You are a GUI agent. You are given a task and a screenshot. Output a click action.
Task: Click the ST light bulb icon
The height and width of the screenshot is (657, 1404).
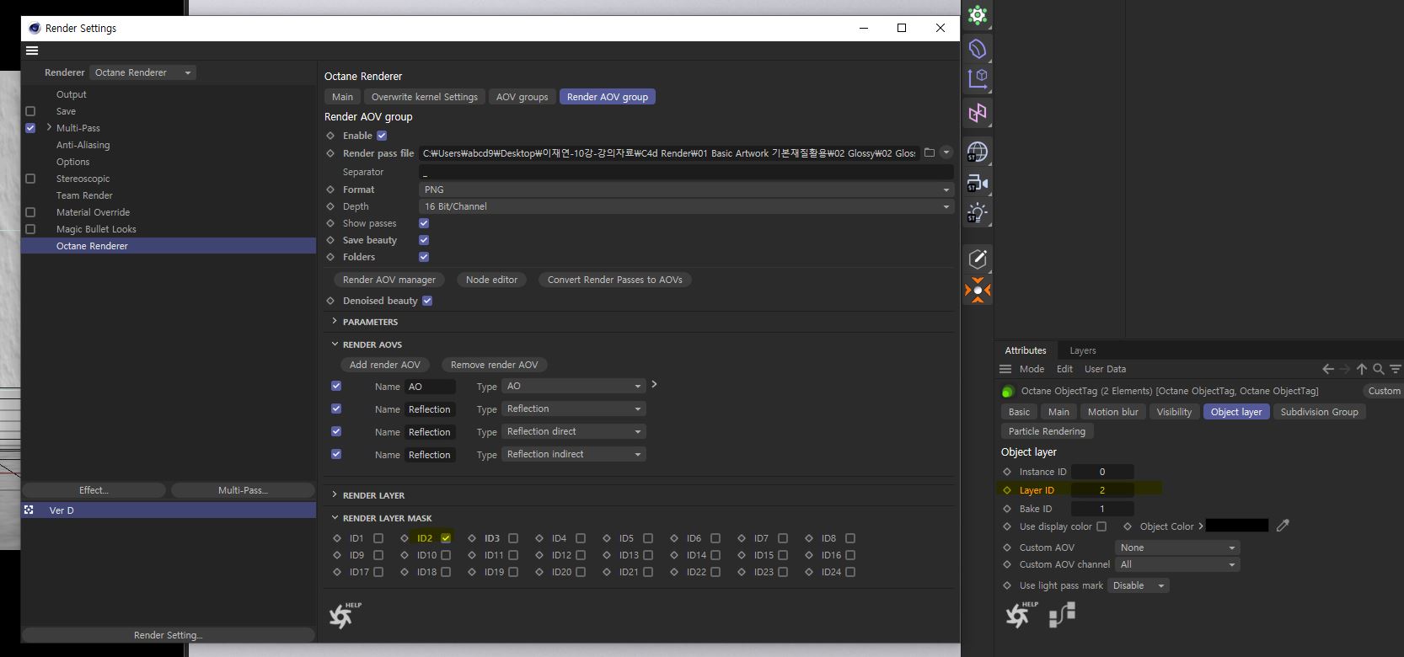point(978,213)
